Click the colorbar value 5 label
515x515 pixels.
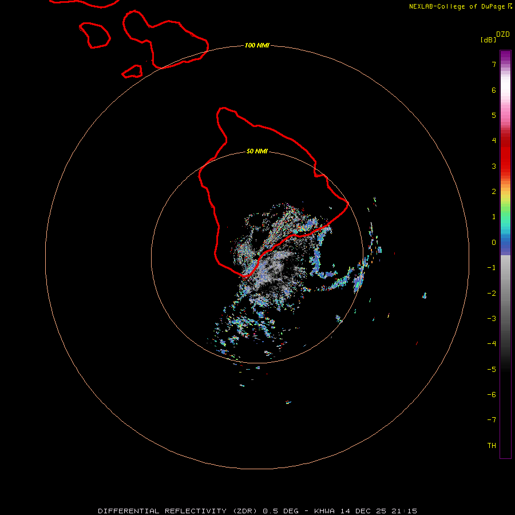coord(494,115)
